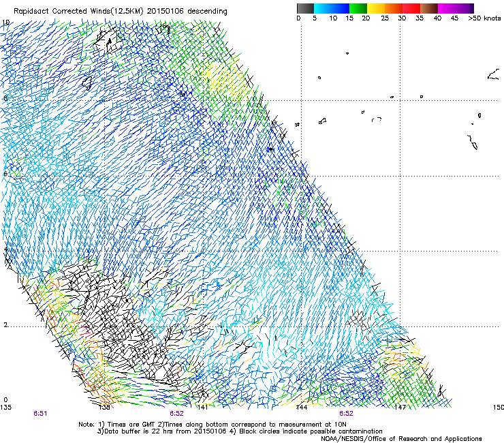Click latitude label '10' on left axis
Screen dimensions: 504x443
5,22
